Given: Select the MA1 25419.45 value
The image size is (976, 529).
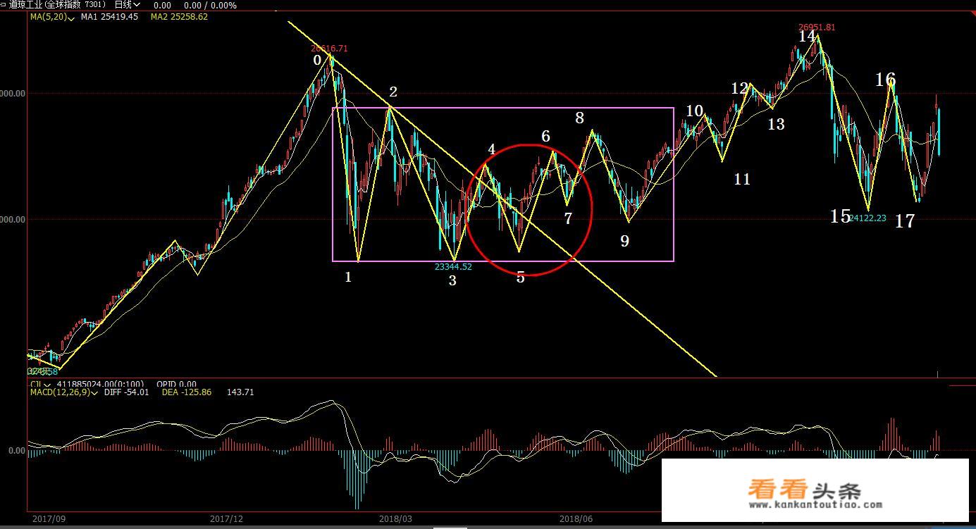Looking at the screenshot, I should tap(109, 16).
